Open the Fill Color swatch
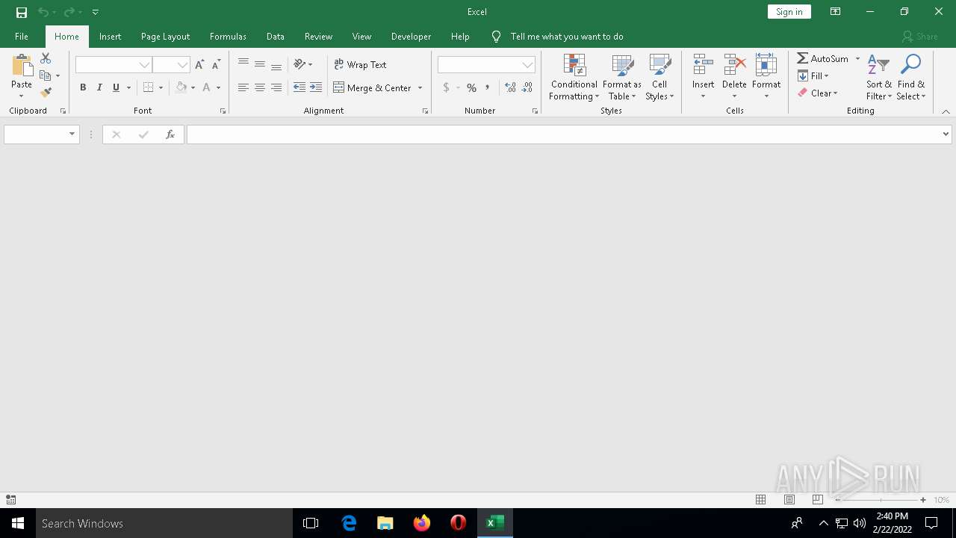Viewport: 956px width, 538px height. coord(181,87)
